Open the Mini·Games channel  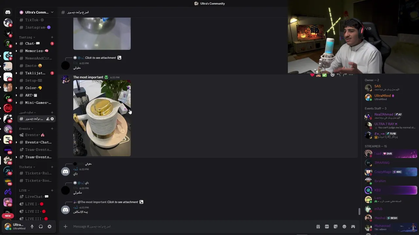(x=36, y=102)
